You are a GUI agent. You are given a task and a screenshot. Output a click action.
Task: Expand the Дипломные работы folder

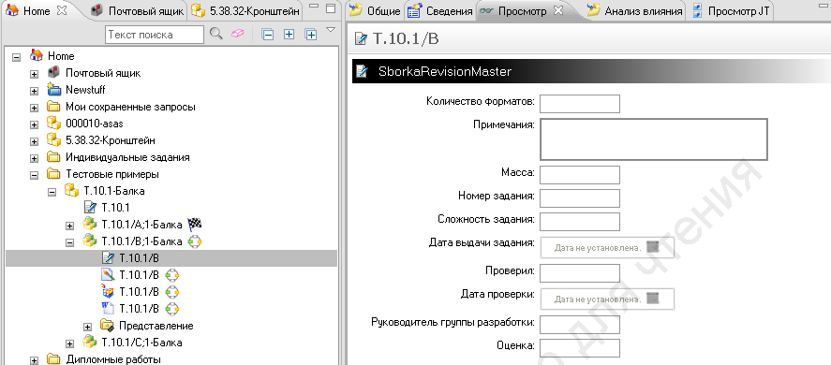pyautogui.click(x=35, y=360)
